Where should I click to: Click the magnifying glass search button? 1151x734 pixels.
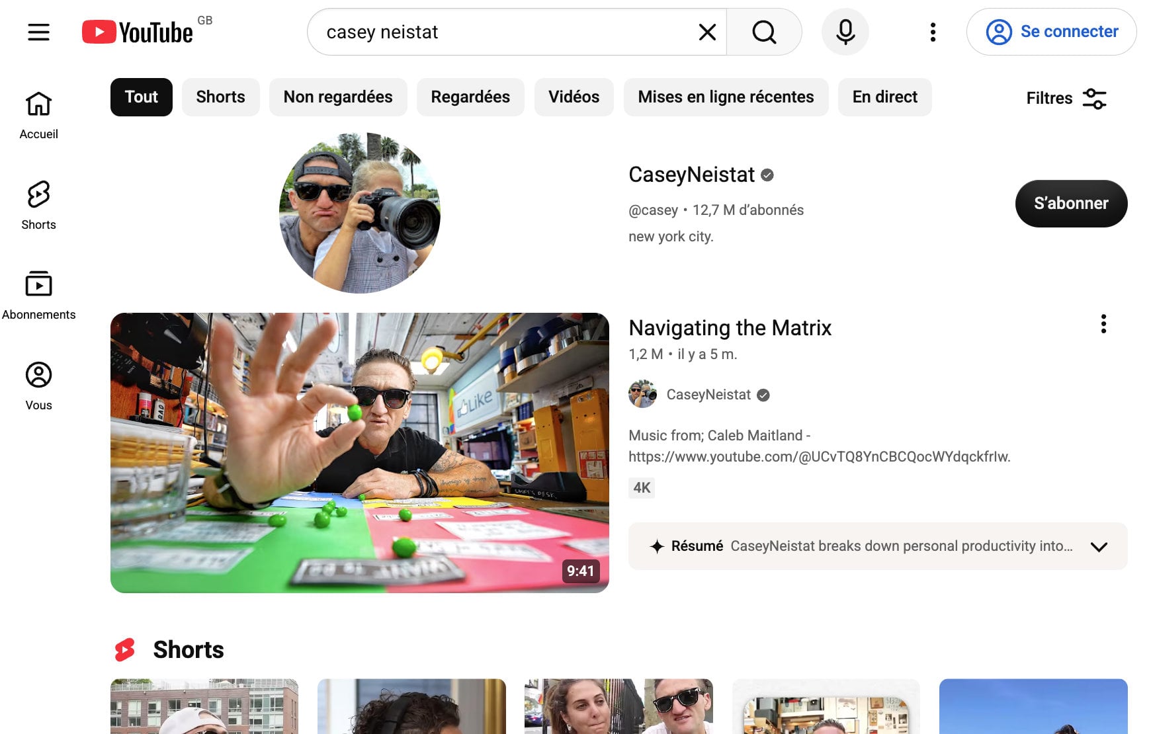pyautogui.click(x=764, y=32)
